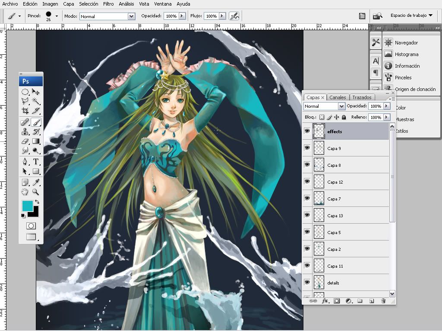Select the Rectangle shape tool
The height and width of the screenshot is (331, 442).
36,171
